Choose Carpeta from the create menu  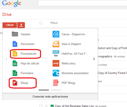click(x=25, y=34)
